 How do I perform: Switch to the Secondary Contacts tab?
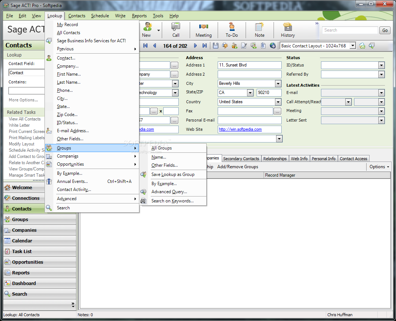tap(241, 159)
